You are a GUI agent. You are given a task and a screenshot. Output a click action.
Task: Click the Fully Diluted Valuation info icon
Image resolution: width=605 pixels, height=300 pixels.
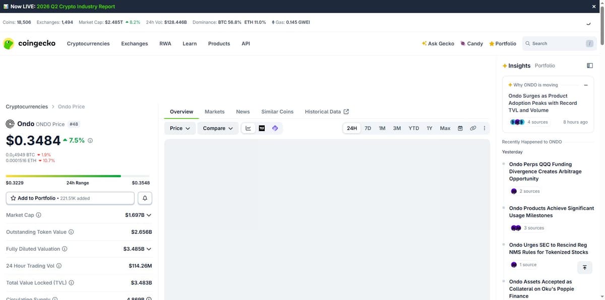[65, 249]
